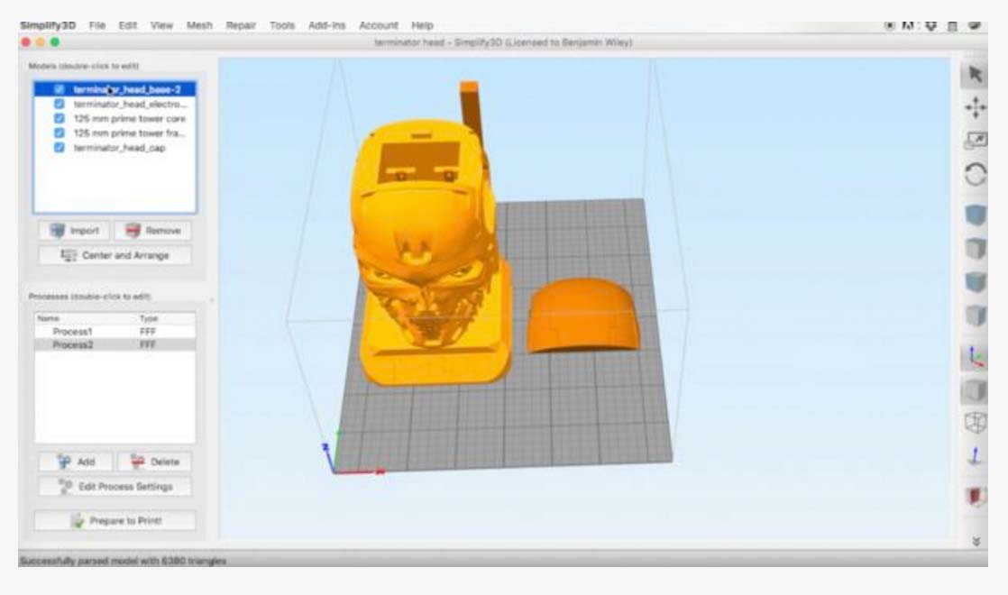
Task: Pick the circular rotate models tool
Action: click(x=975, y=173)
